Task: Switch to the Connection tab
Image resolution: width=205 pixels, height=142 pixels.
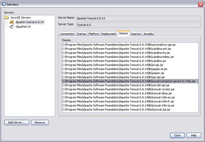Action: pos(67,34)
